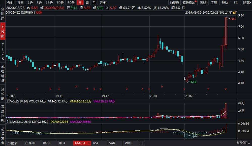Screen dimensions: 252x146
Task: Open the date range dropdown triangle
Action: point(230,13)
